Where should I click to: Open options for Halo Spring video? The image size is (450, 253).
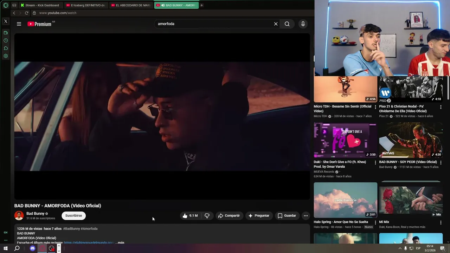click(x=375, y=222)
